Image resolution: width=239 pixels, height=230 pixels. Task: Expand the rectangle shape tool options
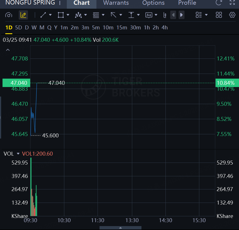68,15
